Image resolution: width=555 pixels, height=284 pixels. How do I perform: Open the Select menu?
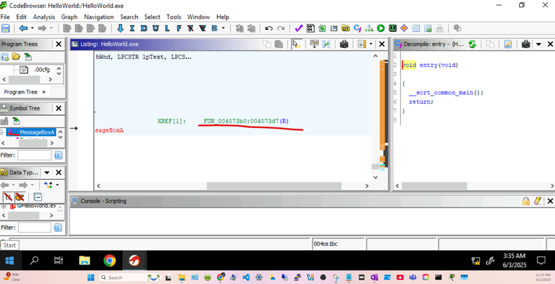152,17
